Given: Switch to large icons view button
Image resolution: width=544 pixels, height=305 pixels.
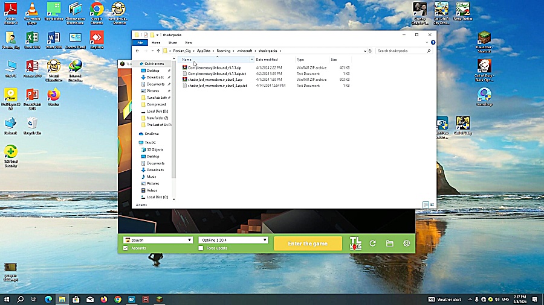Looking at the screenshot, I should point(432,205).
